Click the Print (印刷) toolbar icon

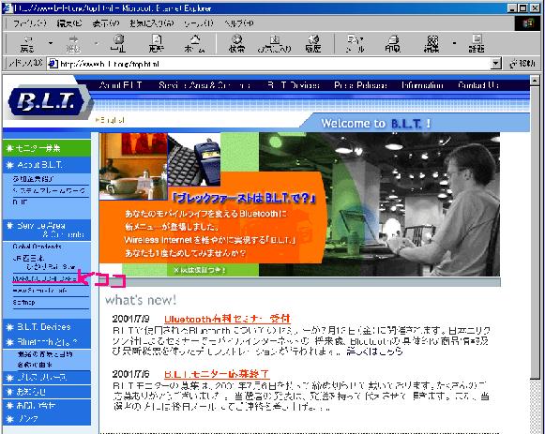click(393, 44)
